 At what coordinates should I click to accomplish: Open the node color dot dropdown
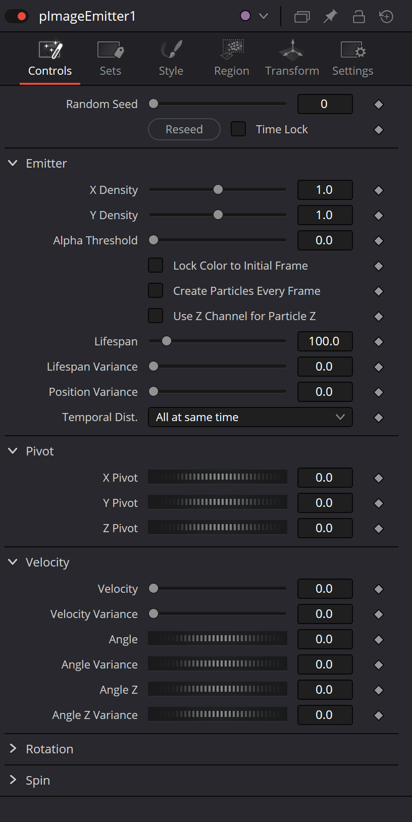point(254,16)
